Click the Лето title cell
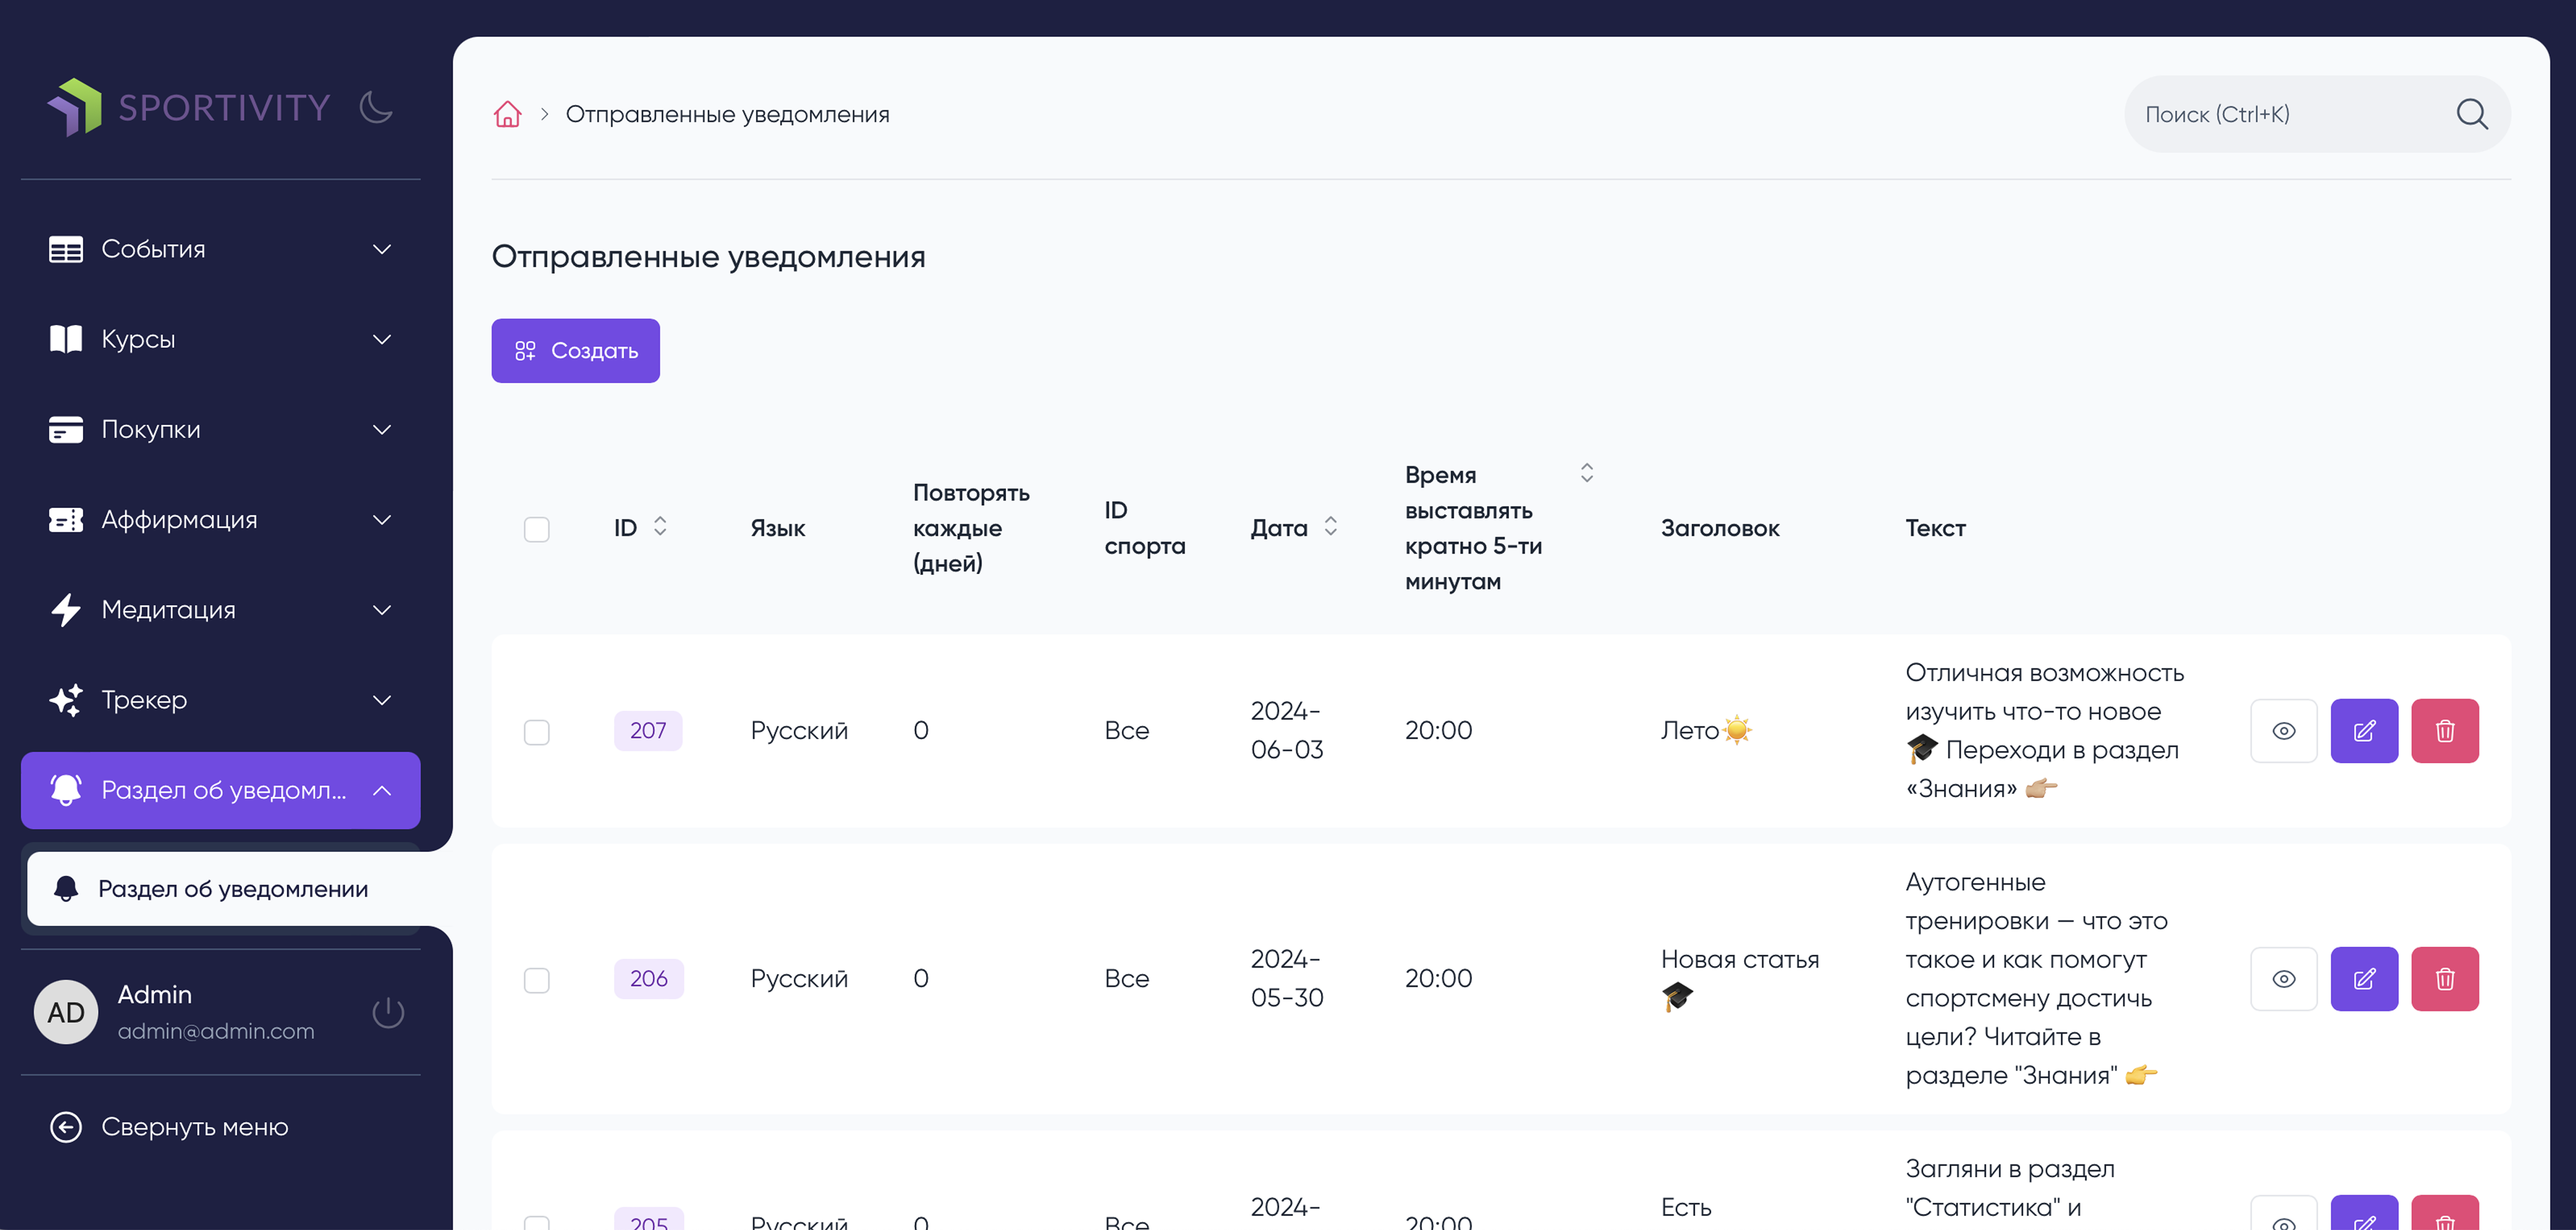 pyautogui.click(x=1706, y=731)
